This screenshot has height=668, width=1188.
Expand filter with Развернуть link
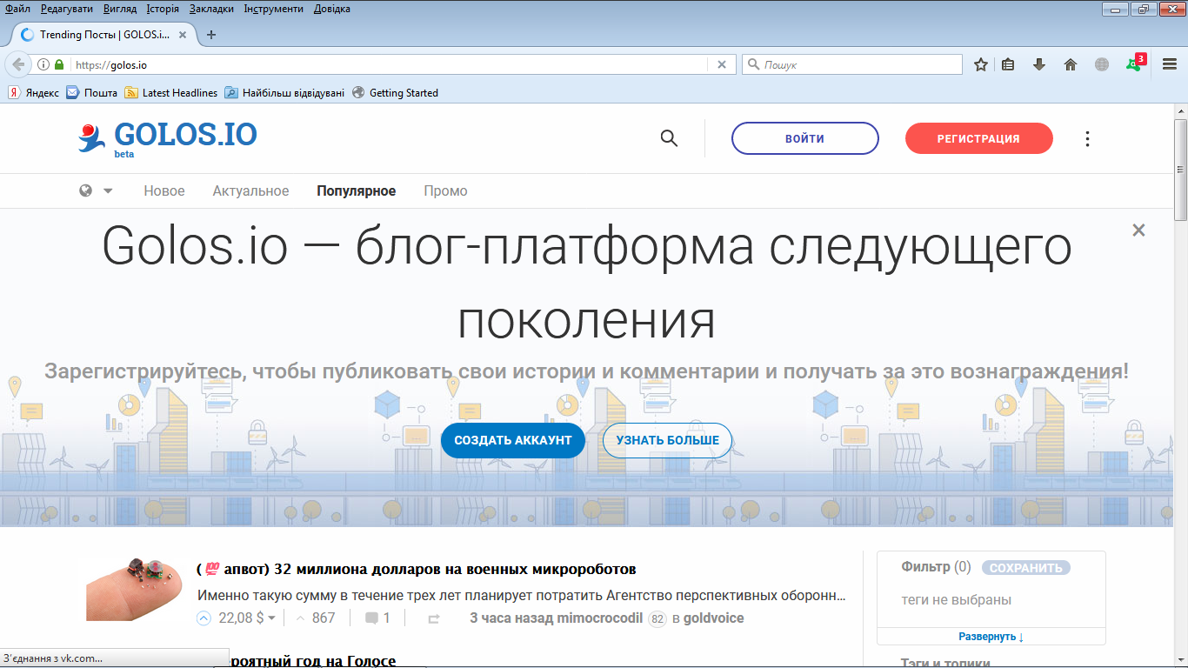pos(991,637)
